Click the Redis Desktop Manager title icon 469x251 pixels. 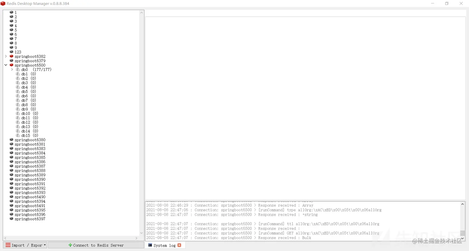3,3
